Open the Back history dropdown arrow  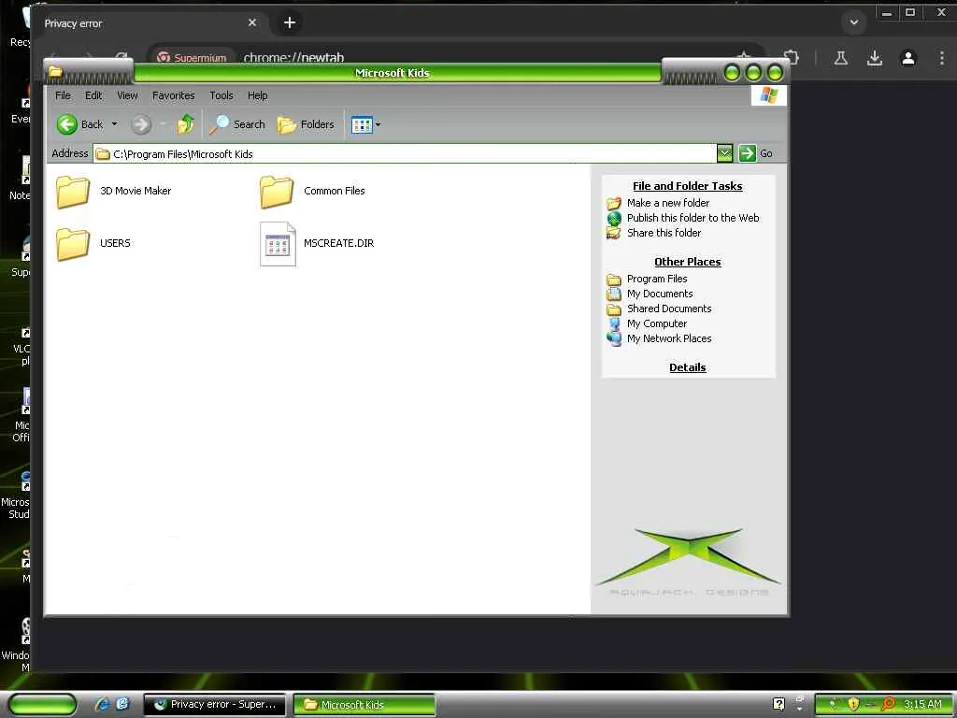click(114, 124)
